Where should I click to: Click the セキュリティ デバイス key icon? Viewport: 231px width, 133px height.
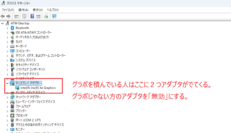coord(12,65)
